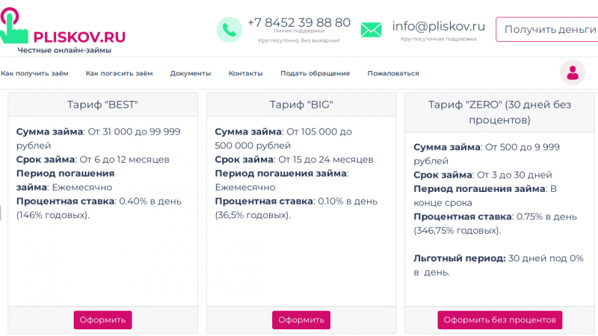Click text От 500 до 9 999
Image resolution: width=598 pixels, height=336 pixels.
pyautogui.click(x=523, y=147)
